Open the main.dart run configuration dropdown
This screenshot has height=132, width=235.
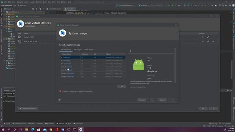144,5
